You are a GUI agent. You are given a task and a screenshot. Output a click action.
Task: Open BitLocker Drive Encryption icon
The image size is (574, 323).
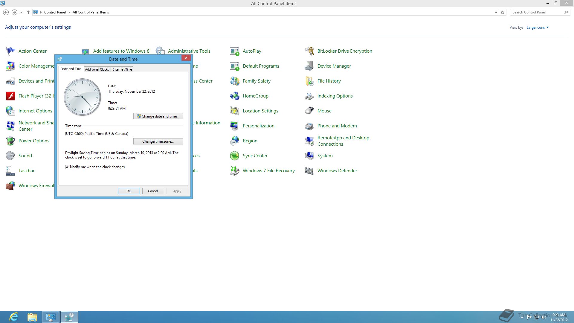pos(309,51)
